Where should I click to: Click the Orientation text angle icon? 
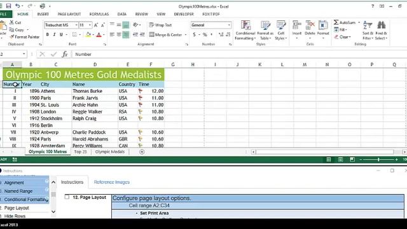click(x=135, y=25)
